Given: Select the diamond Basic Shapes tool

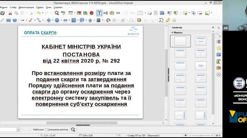Looking at the screenshot, I should [x=49, y=20].
